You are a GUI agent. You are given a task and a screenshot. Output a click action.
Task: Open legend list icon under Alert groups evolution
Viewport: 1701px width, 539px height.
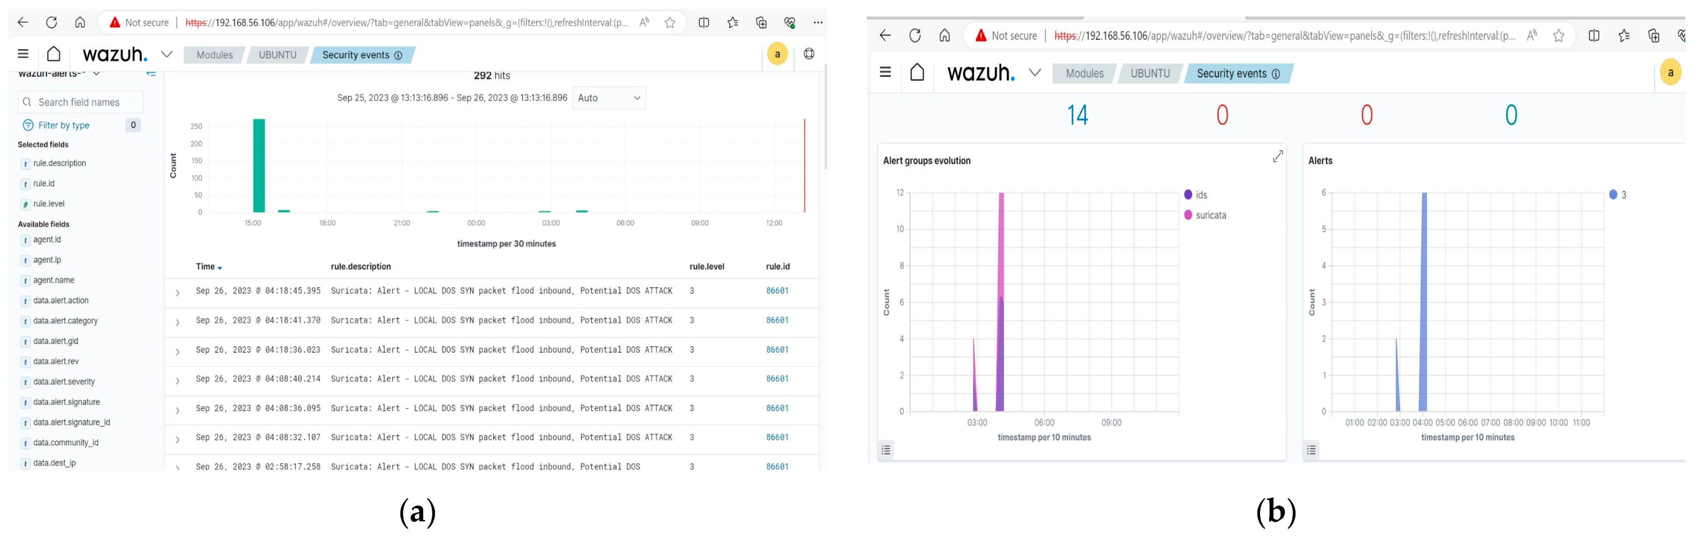click(x=885, y=450)
